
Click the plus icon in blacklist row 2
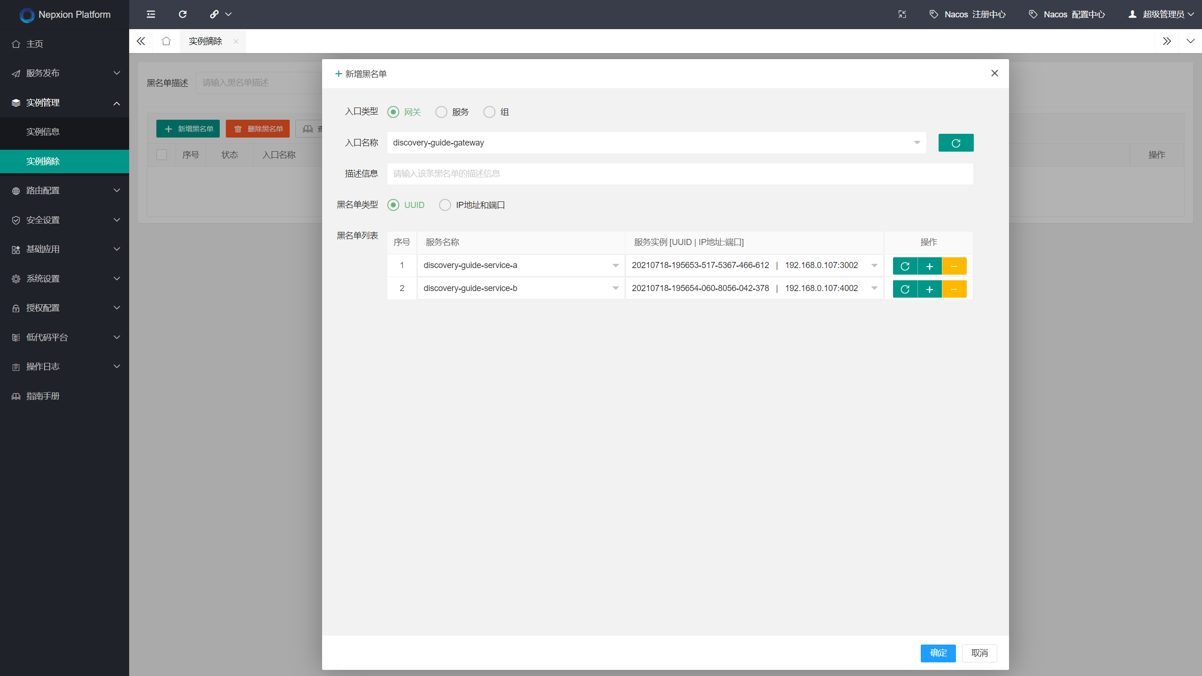click(929, 289)
